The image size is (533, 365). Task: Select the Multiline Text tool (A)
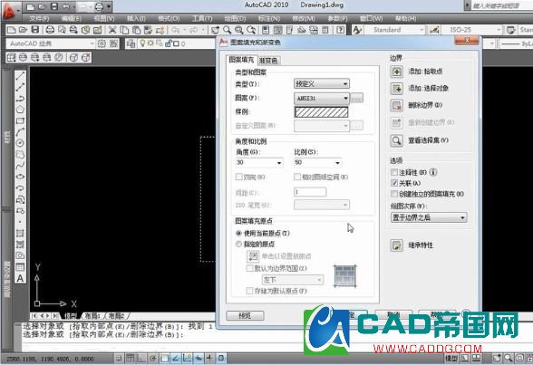tap(20, 278)
